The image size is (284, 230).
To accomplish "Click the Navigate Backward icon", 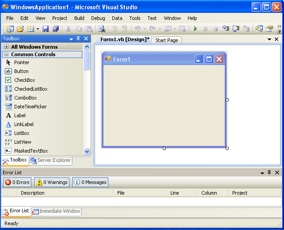I will click(x=168, y=29).
